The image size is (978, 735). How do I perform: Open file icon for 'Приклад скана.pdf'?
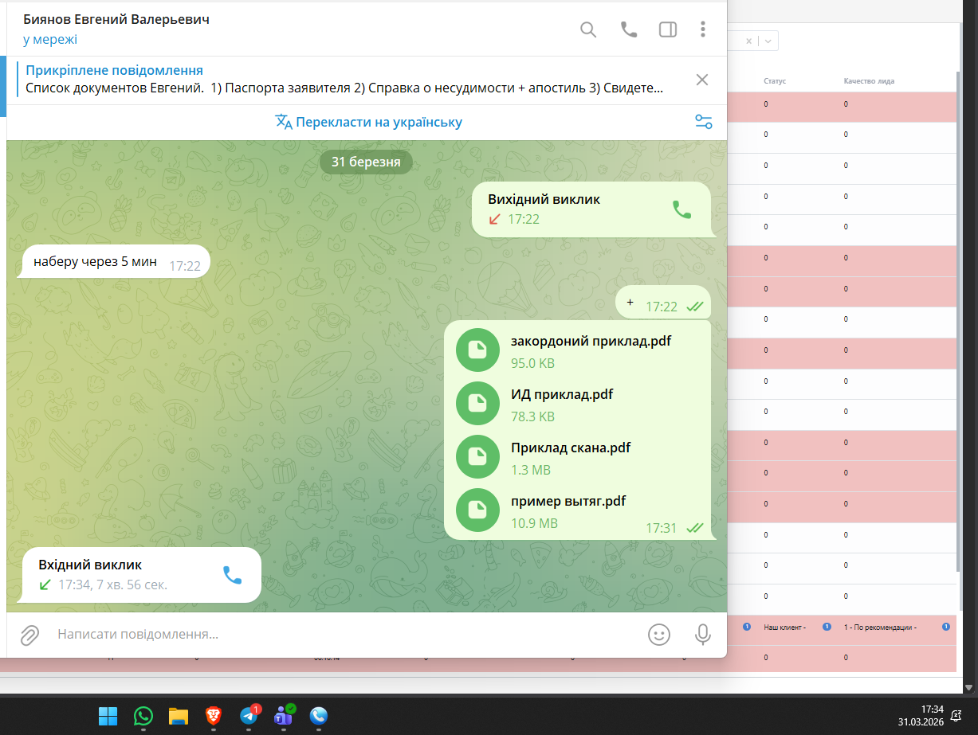[477, 456]
